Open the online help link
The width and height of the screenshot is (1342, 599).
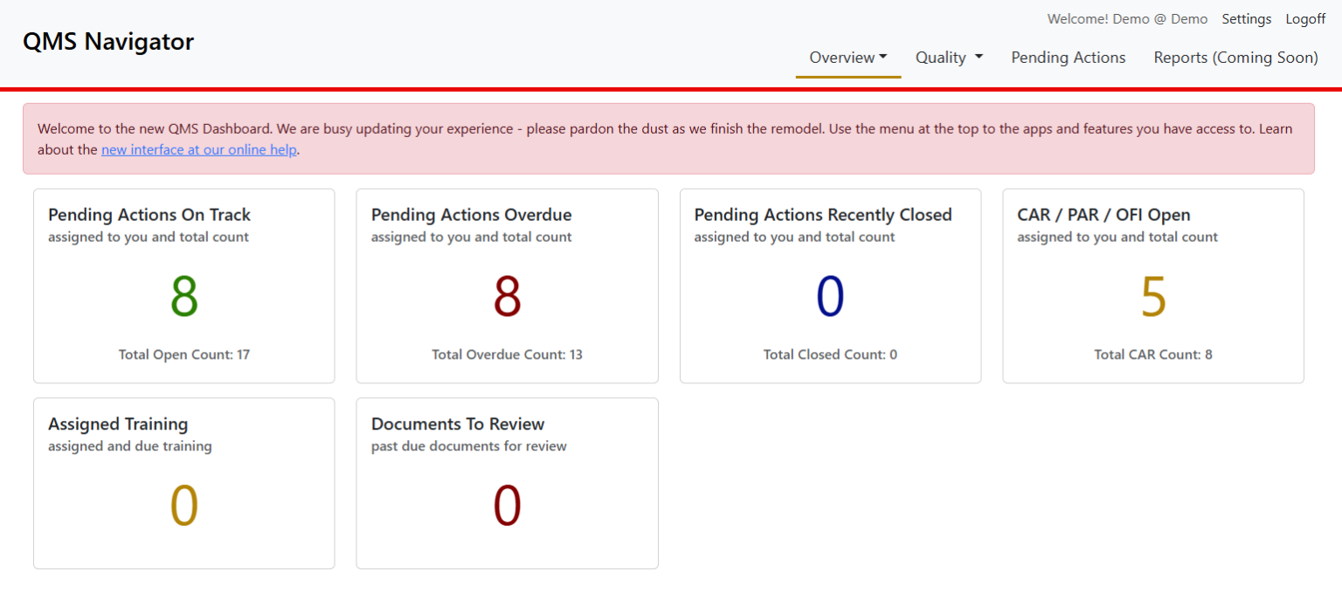(x=198, y=149)
